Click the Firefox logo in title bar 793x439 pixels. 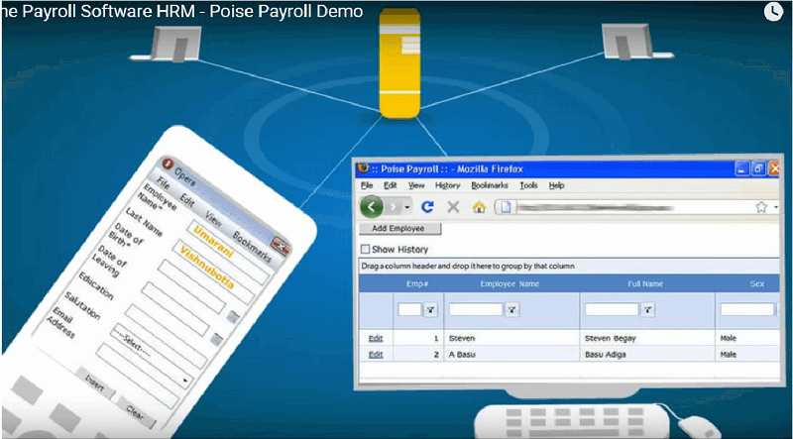pos(363,168)
